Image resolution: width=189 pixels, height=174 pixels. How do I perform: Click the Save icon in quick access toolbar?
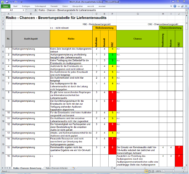(6, 2)
